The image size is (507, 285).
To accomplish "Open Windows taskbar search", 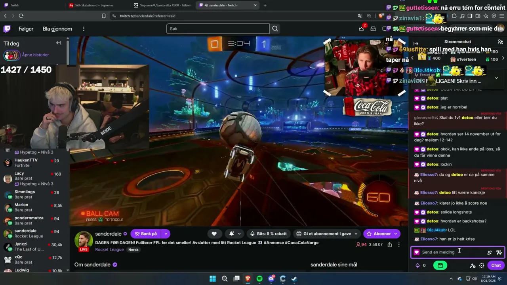I will tap(225, 279).
